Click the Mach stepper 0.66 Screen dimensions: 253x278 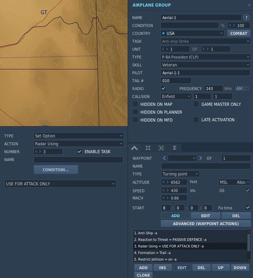174,198
